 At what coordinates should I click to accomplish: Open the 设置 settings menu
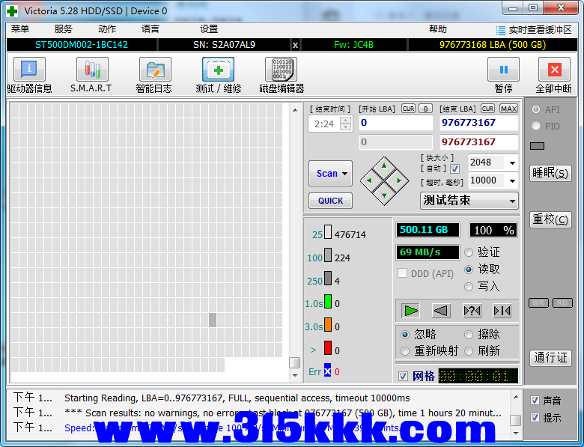pyautogui.click(x=209, y=29)
